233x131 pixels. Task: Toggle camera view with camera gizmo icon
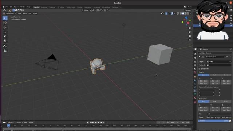click(x=190, y=36)
